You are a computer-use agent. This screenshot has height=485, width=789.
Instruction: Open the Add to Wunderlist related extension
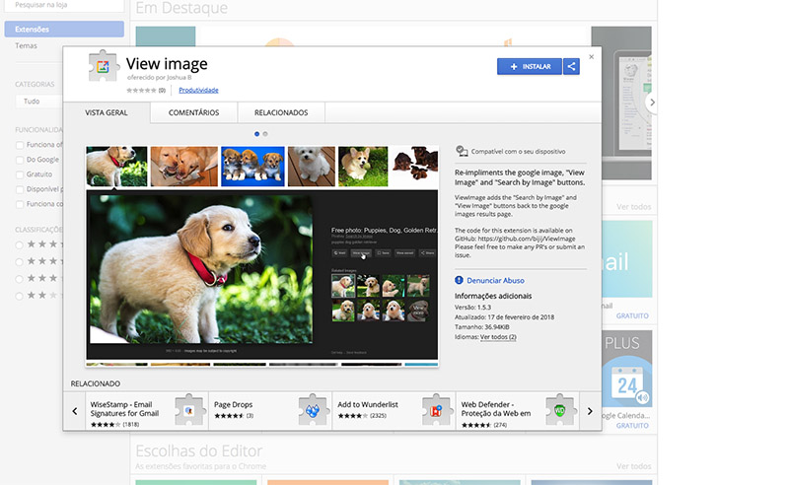point(367,404)
